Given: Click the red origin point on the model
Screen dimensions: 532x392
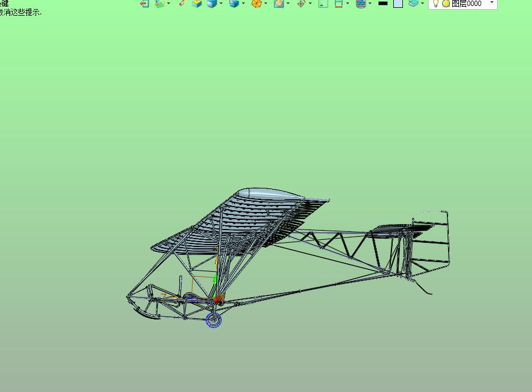Looking at the screenshot, I should [218, 300].
